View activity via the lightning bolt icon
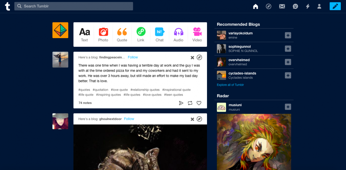 click(x=308, y=6)
